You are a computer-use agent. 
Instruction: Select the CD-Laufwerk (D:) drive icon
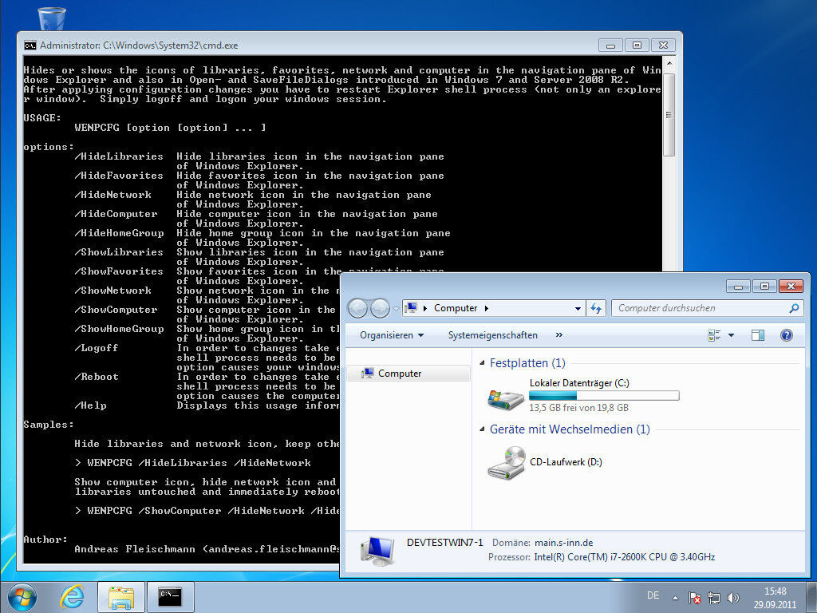(x=506, y=462)
